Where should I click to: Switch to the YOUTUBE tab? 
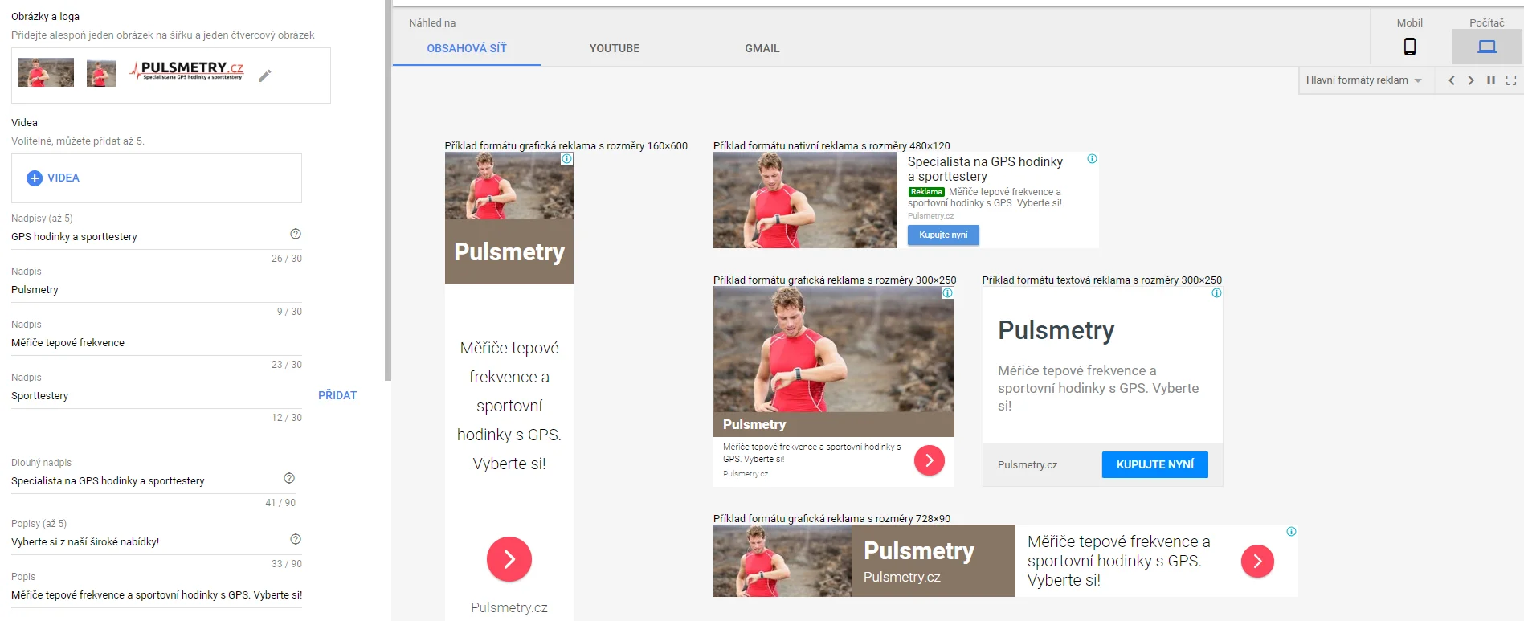[615, 48]
